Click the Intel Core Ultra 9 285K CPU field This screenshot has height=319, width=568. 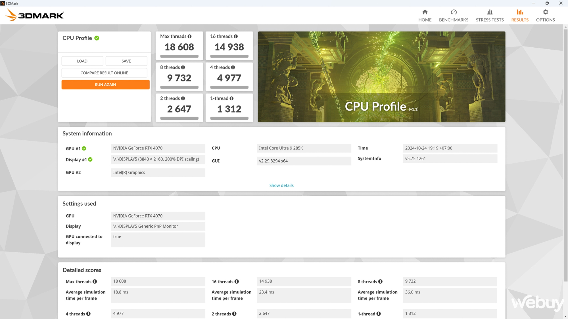coord(304,148)
